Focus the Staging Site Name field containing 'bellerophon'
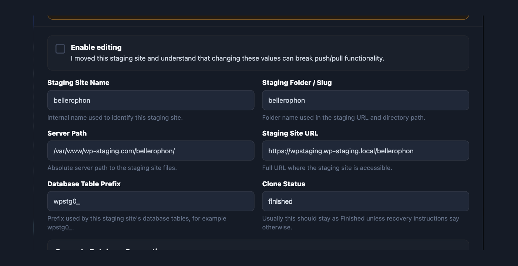 tap(151, 100)
